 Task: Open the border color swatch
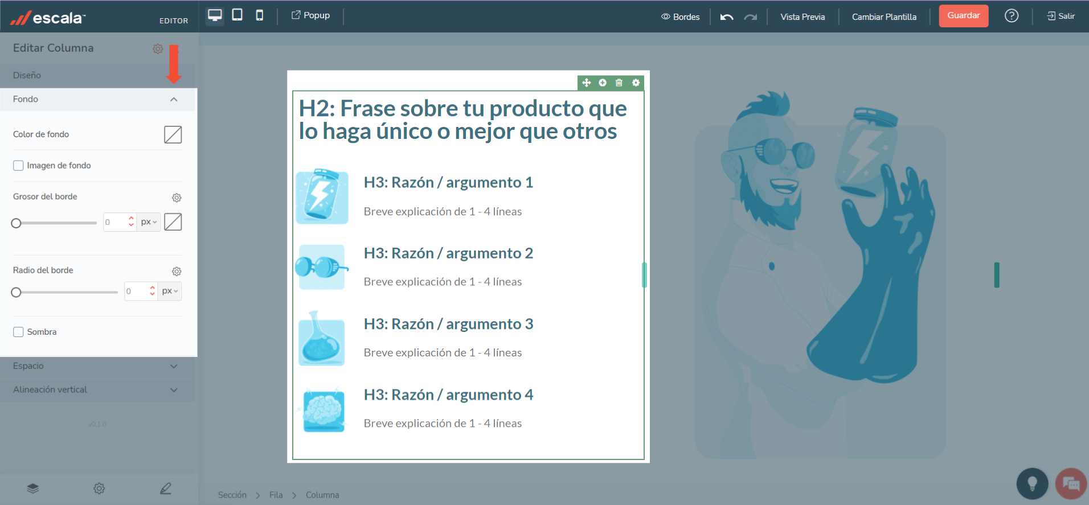point(173,222)
